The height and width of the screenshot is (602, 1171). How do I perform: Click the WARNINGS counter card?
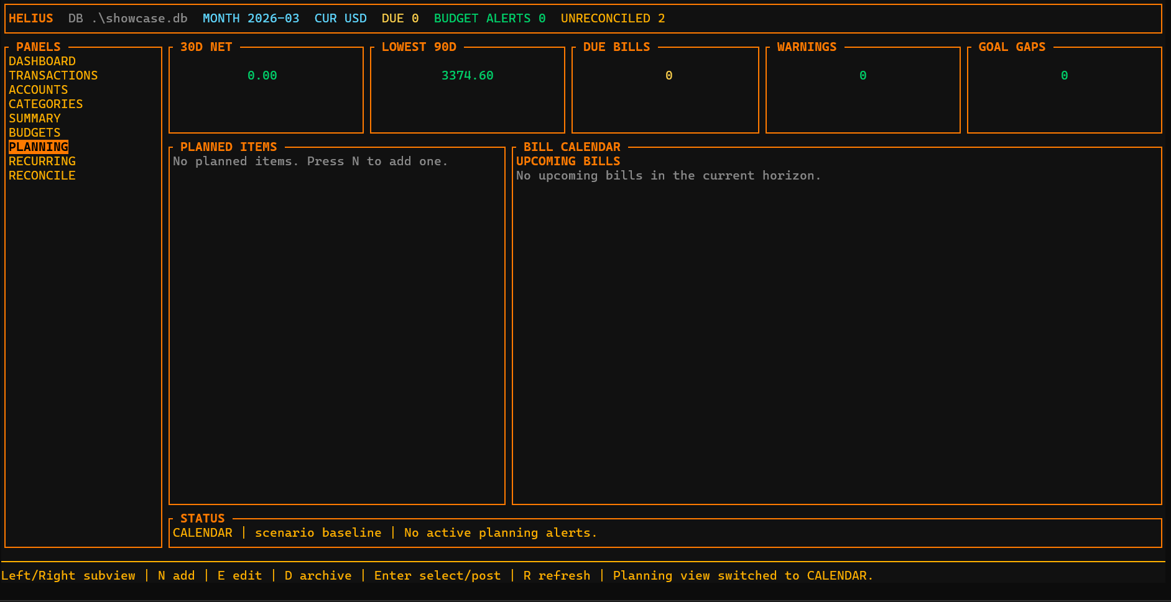coord(862,87)
